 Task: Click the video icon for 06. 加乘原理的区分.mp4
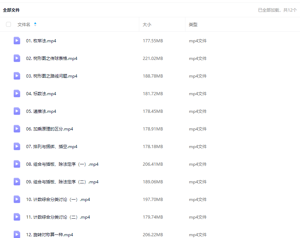tap(17, 129)
